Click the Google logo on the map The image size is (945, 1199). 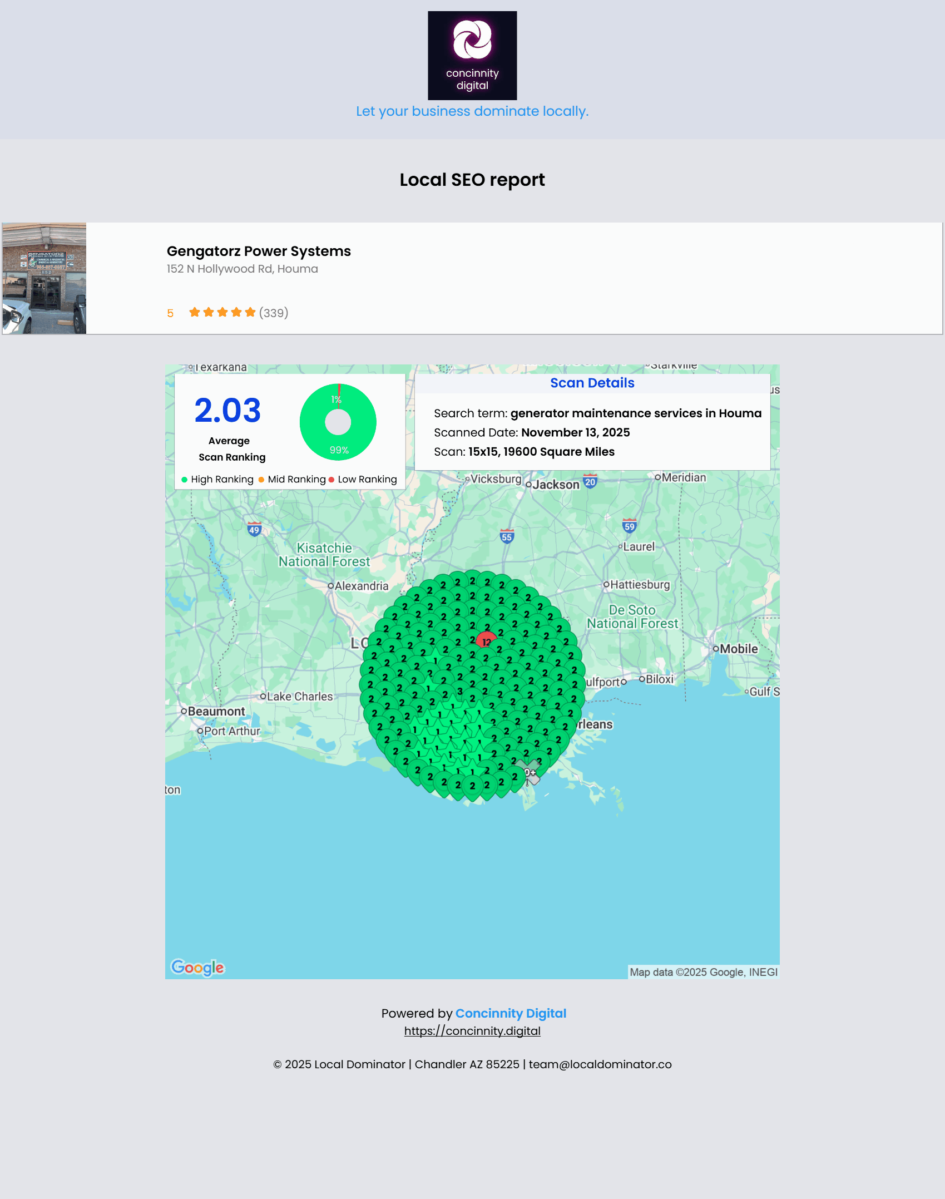(197, 968)
